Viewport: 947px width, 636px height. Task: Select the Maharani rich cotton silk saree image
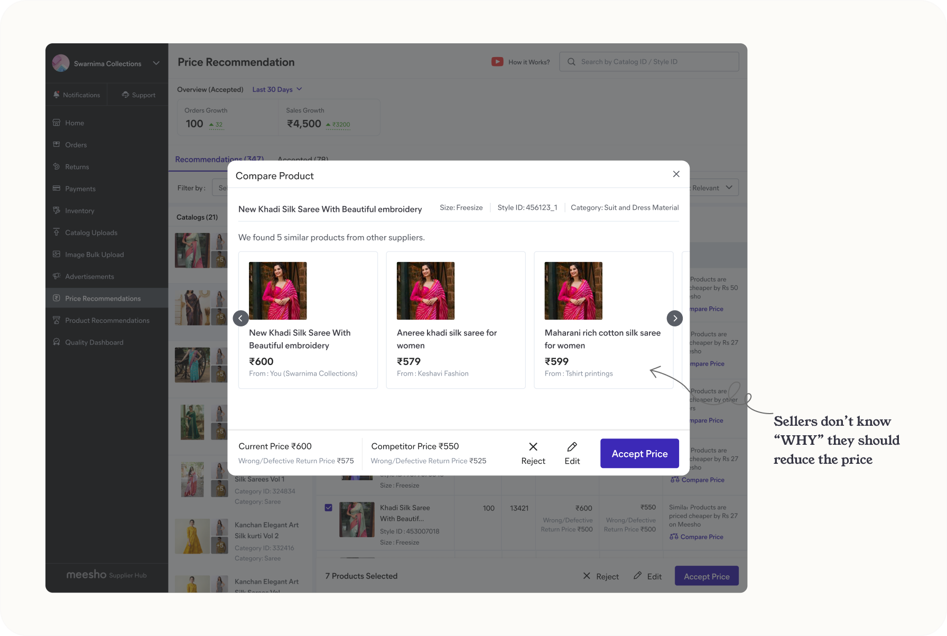pos(573,291)
